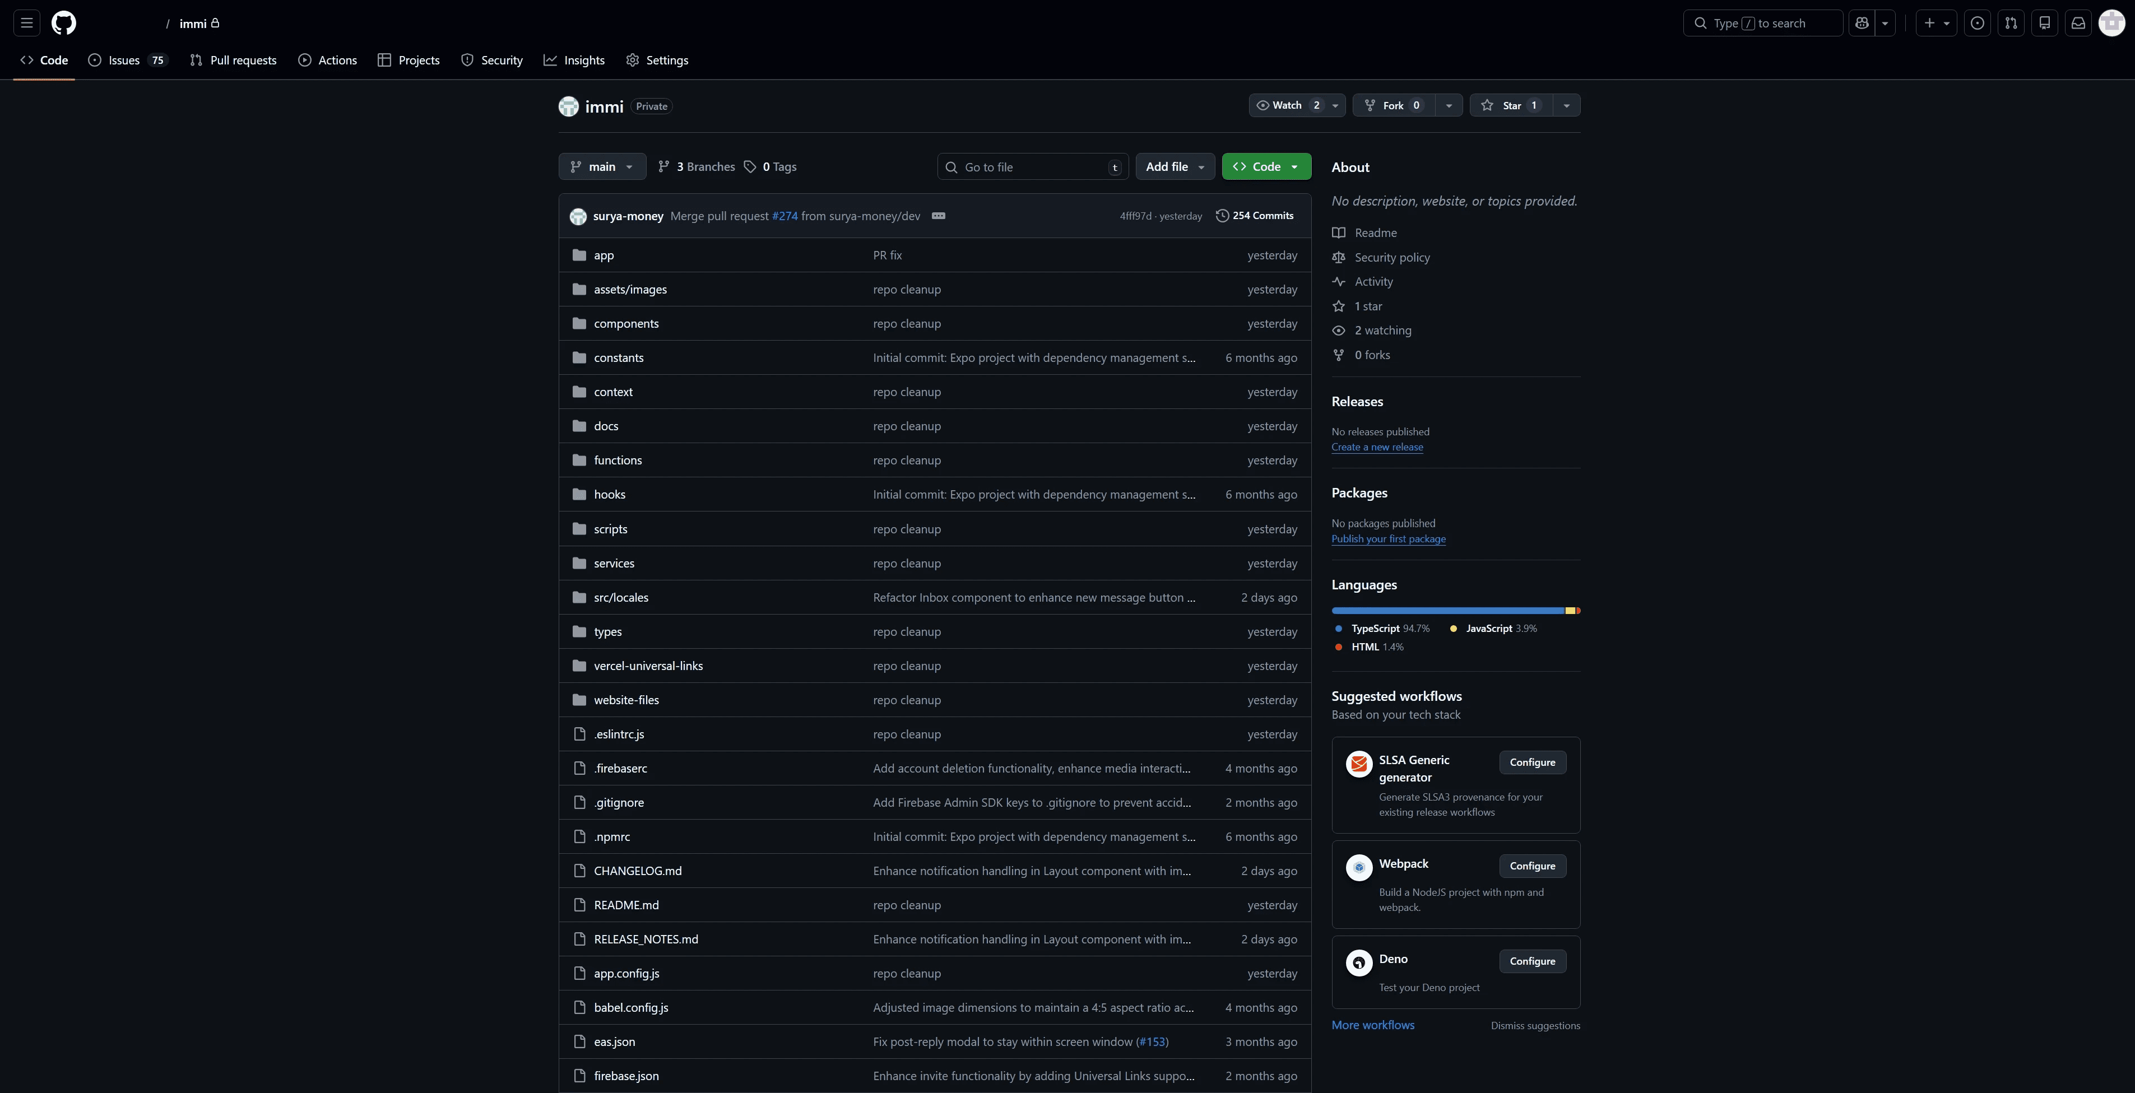2135x1093 pixels.
Task: Open the green Code dropdown
Action: [1265, 166]
